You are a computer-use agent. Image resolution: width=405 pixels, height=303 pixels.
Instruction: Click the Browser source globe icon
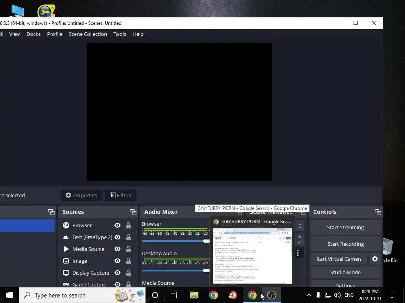point(66,225)
